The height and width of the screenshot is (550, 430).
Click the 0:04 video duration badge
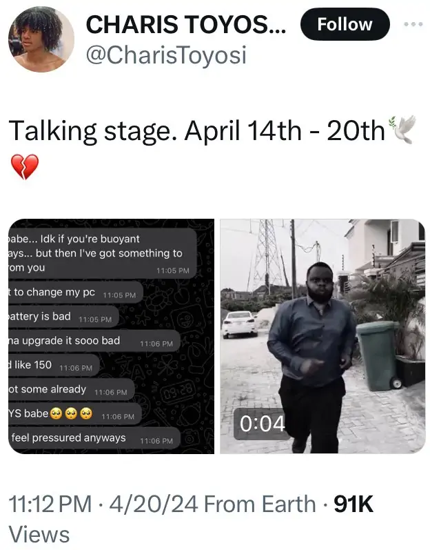click(x=262, y=424)
